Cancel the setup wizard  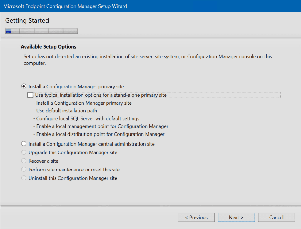(276, 217)
